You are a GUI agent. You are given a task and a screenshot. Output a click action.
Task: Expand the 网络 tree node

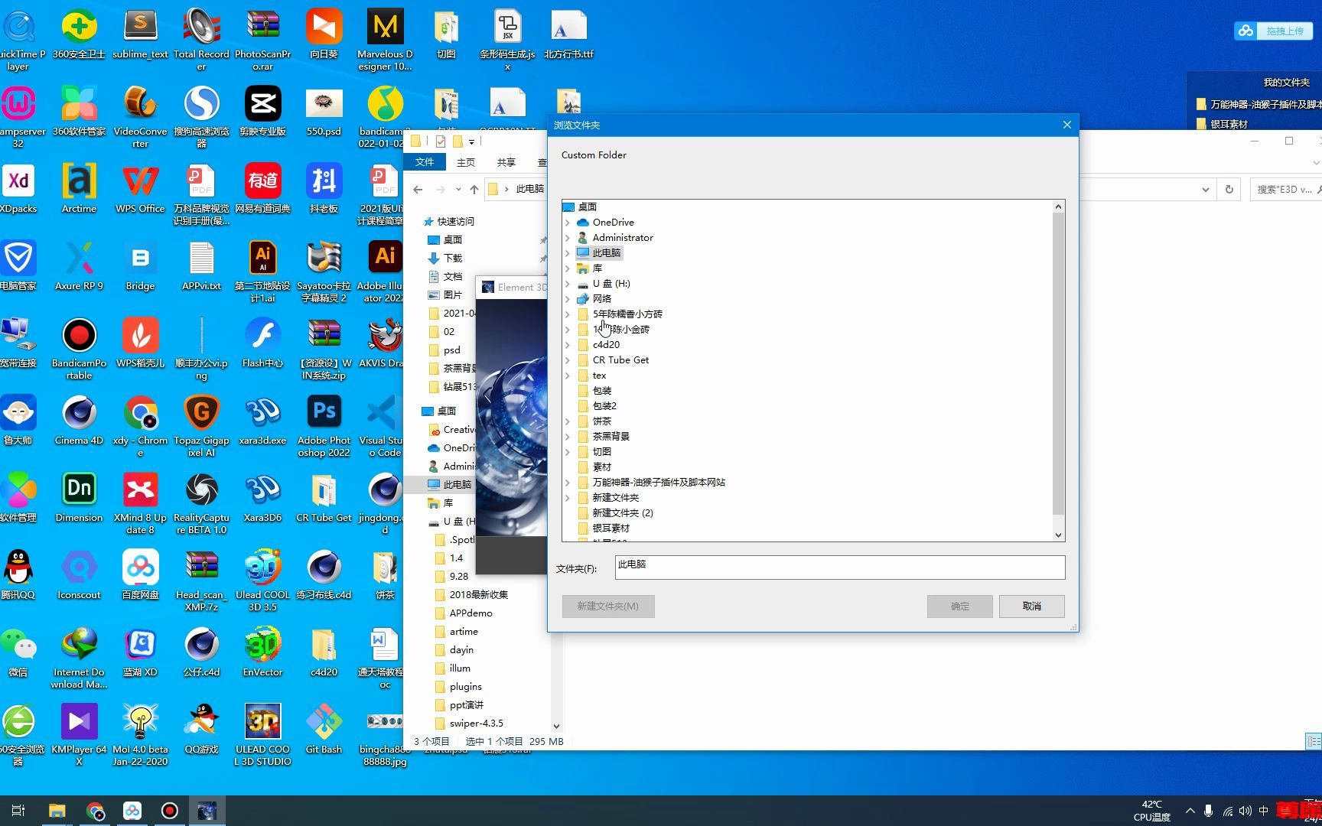click(568, 299)
